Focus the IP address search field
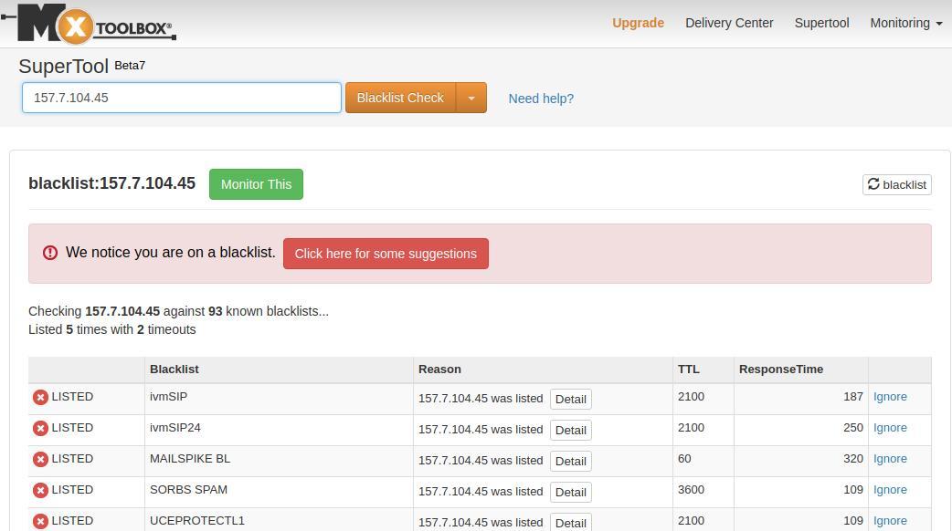Image resolution: width=952 pixels, height=531 pixels. (x=182, y=98)
